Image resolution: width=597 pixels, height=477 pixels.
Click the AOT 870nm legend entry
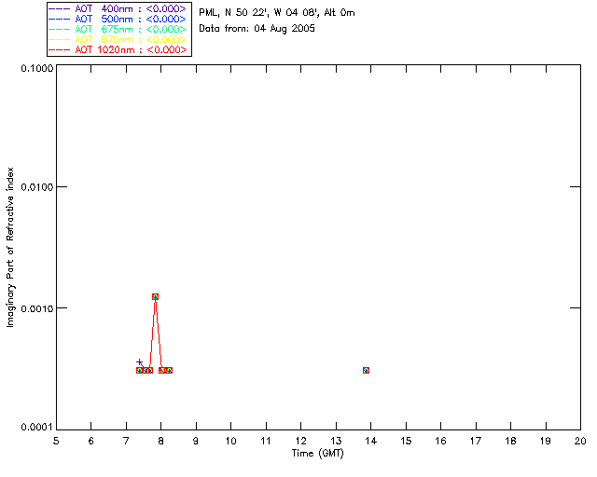118,39
